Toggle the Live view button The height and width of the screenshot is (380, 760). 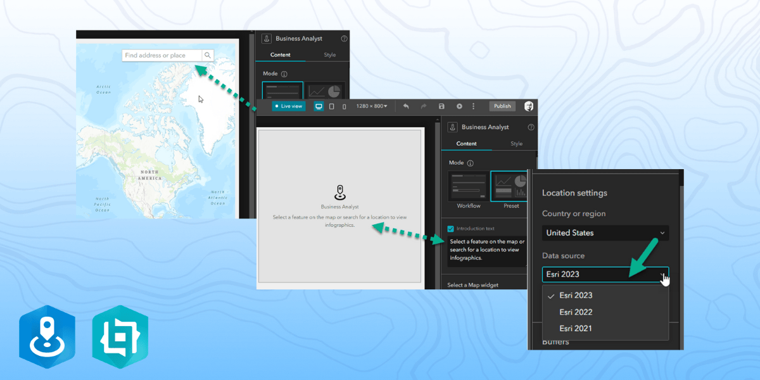tap(289, 106)
